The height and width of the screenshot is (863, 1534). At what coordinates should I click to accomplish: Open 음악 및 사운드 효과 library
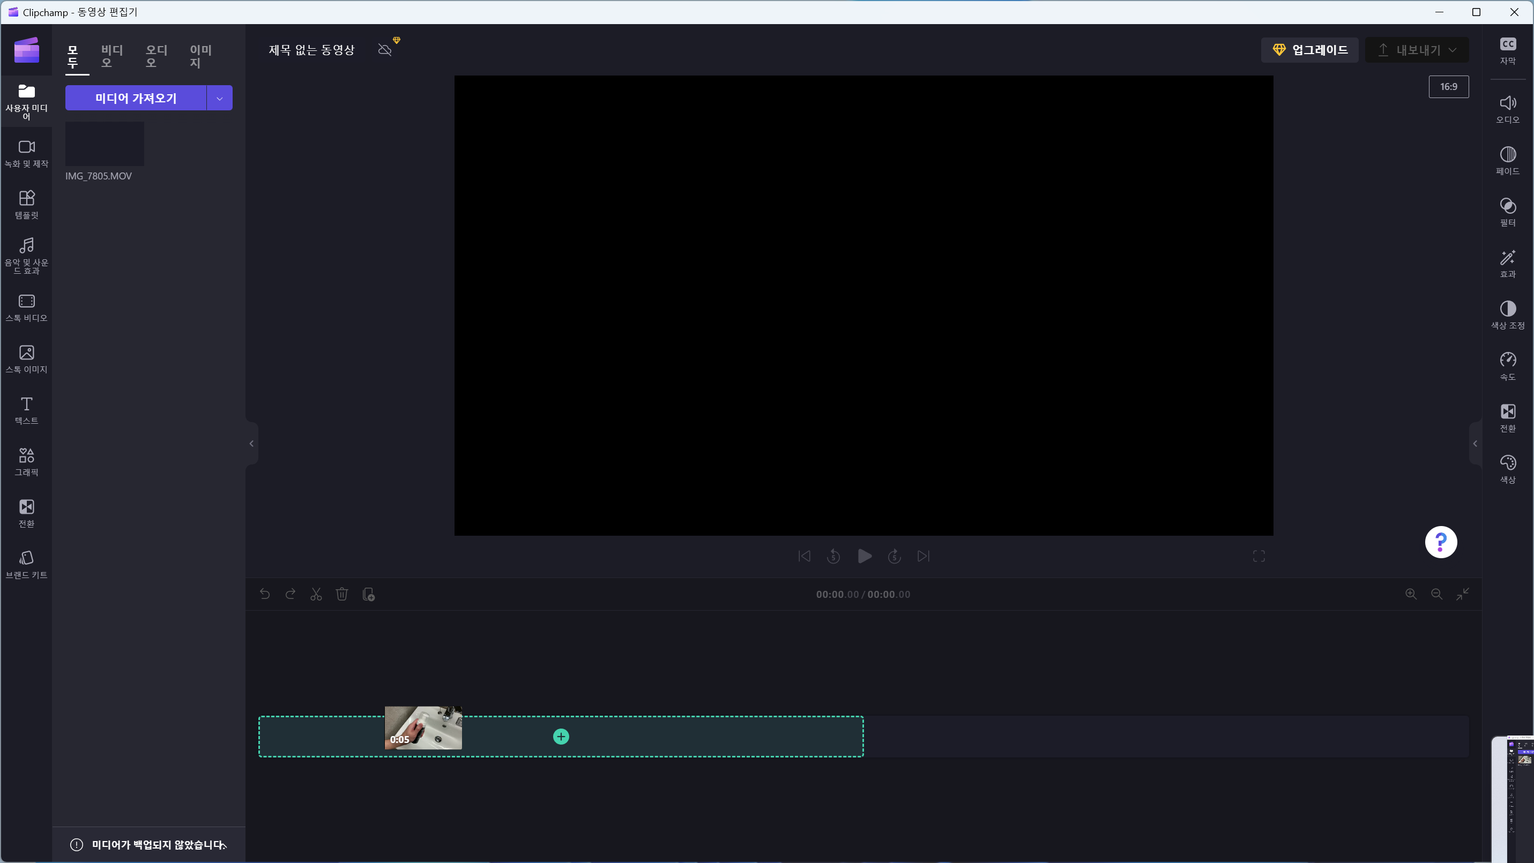point(26,255)
